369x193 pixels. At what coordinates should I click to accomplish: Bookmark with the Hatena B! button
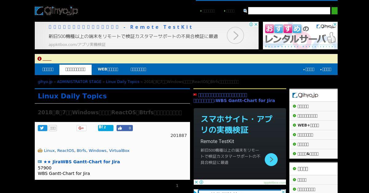tap(105, 128)
